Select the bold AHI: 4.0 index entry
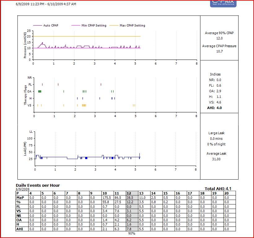 [214, 108]
